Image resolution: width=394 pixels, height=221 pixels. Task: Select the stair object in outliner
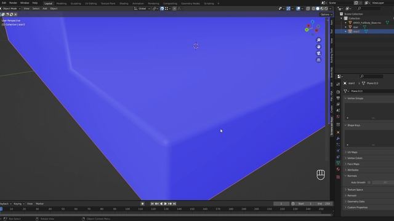356,27
